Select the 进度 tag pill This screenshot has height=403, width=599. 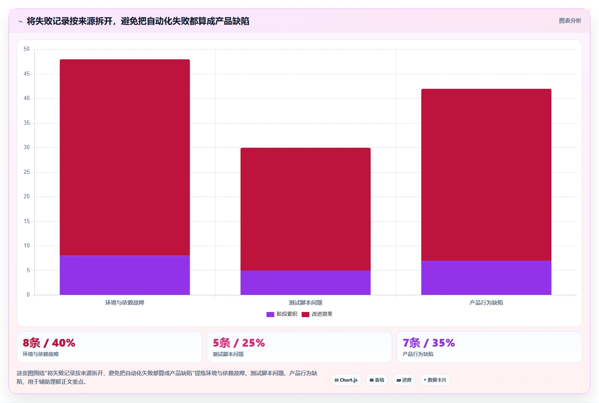pos(404,380)
